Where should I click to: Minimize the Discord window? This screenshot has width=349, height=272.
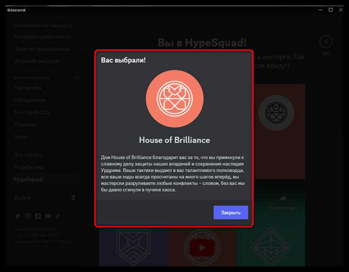(x=321, y=10)
